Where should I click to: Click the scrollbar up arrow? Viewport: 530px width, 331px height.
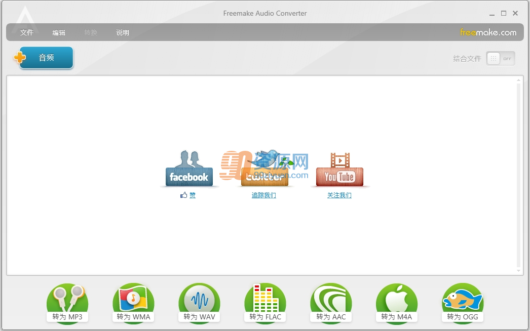518,80
